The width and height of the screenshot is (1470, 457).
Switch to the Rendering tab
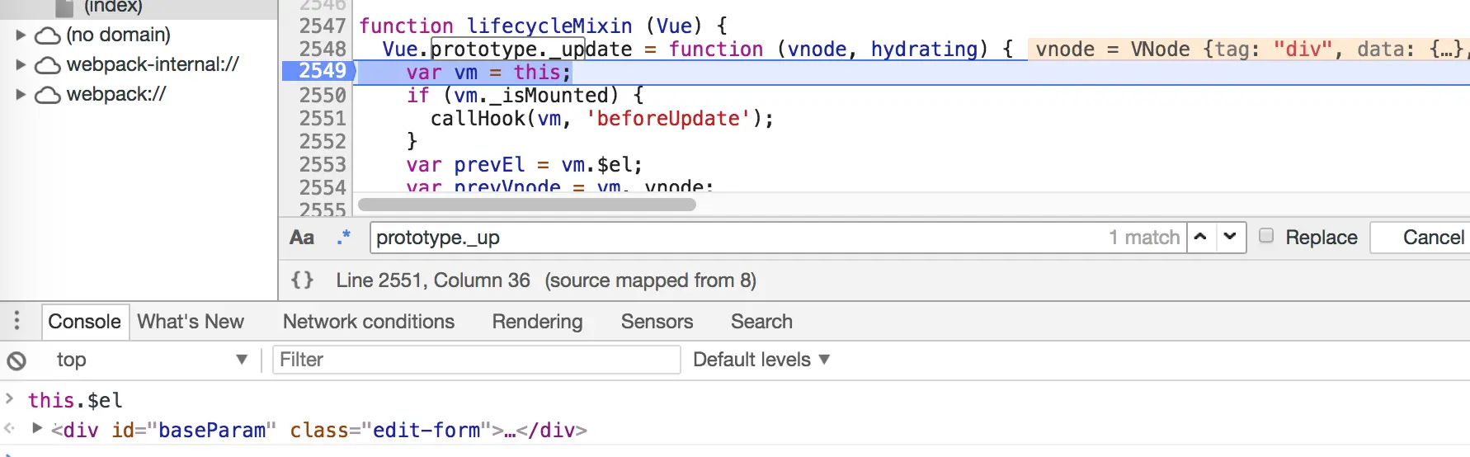click(x=537, y=322)
